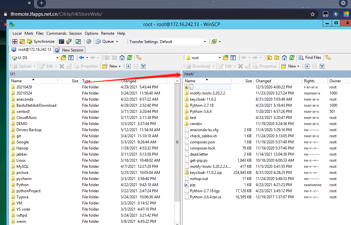Open the Local menu

coord(17,33)
